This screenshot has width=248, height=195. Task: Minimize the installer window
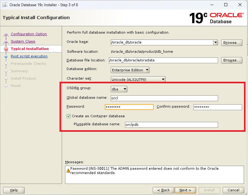[x=212, y=5]
